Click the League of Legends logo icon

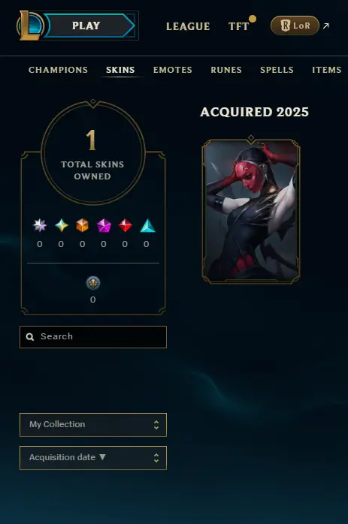point(30,26)
